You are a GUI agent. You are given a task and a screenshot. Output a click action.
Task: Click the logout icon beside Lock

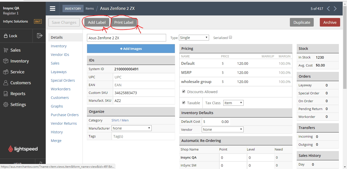(x=39, y=36)
